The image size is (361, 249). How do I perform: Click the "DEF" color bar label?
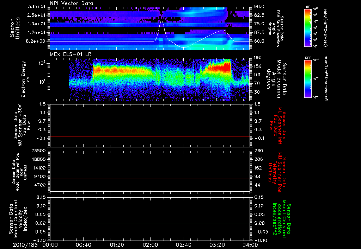(x=308, y=58)
